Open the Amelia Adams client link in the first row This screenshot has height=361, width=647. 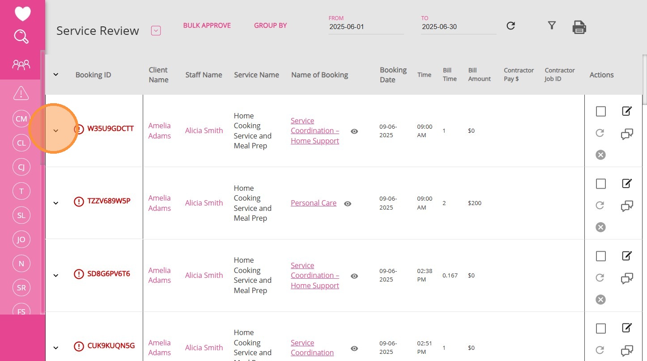click(160, 130)
